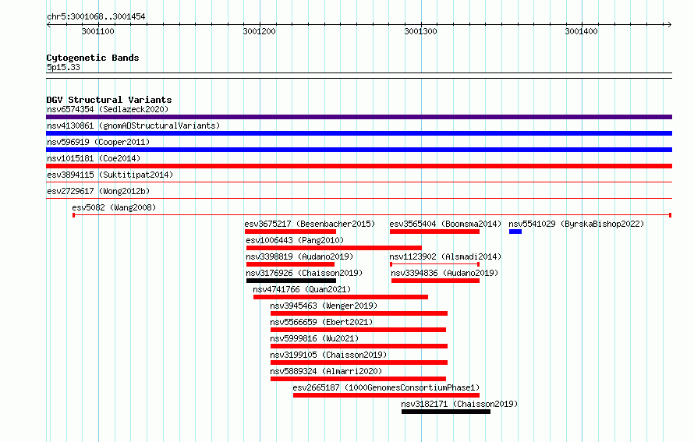Select the black nsv3182171 Chaisson2019 bar

(x=446, y=412)
